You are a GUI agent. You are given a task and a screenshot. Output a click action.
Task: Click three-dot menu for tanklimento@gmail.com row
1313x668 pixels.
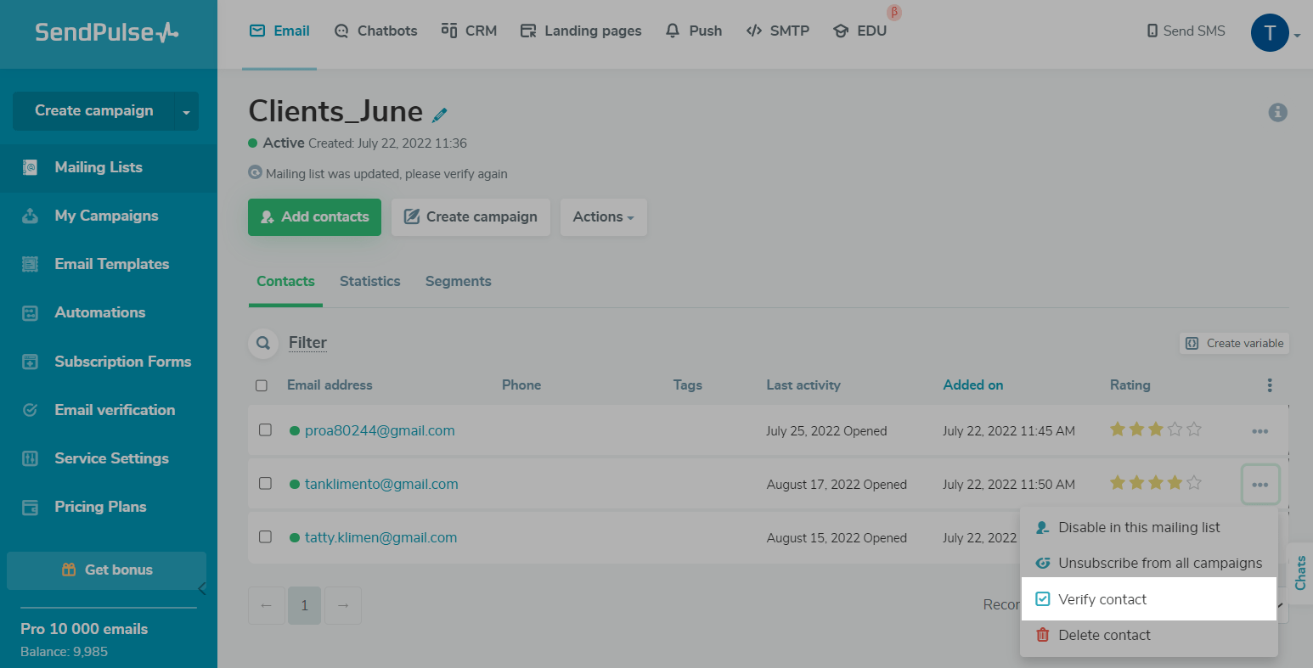1259,485
